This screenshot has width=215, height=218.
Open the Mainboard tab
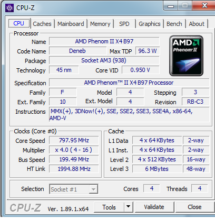tap(71, 24)
